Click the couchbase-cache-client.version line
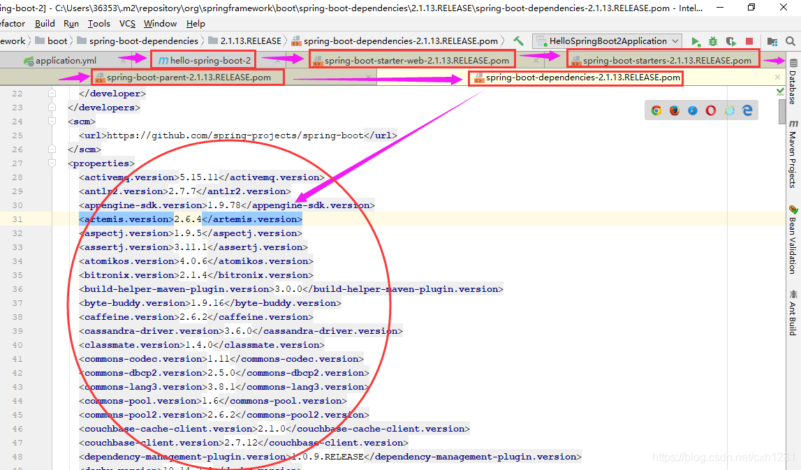 pos(274,429)
